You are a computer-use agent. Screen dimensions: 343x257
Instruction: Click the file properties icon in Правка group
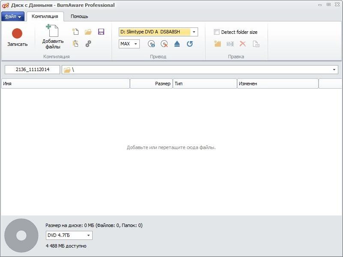point(256,44)
